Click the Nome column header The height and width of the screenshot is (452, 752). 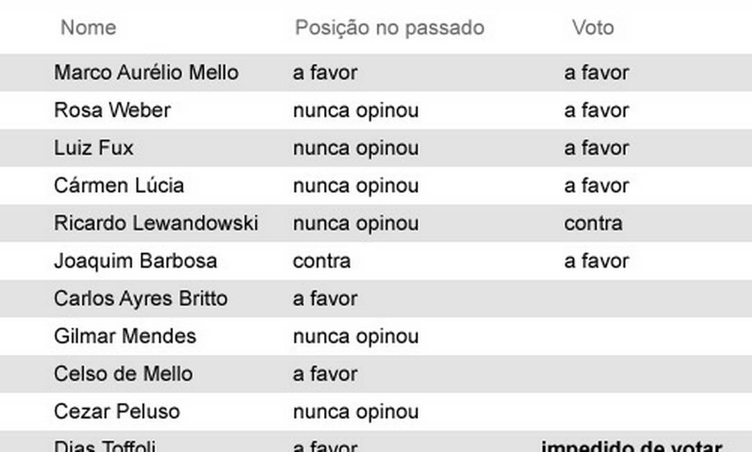[x=88, y=28]
